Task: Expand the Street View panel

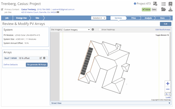Action: (x=169, y=103)
